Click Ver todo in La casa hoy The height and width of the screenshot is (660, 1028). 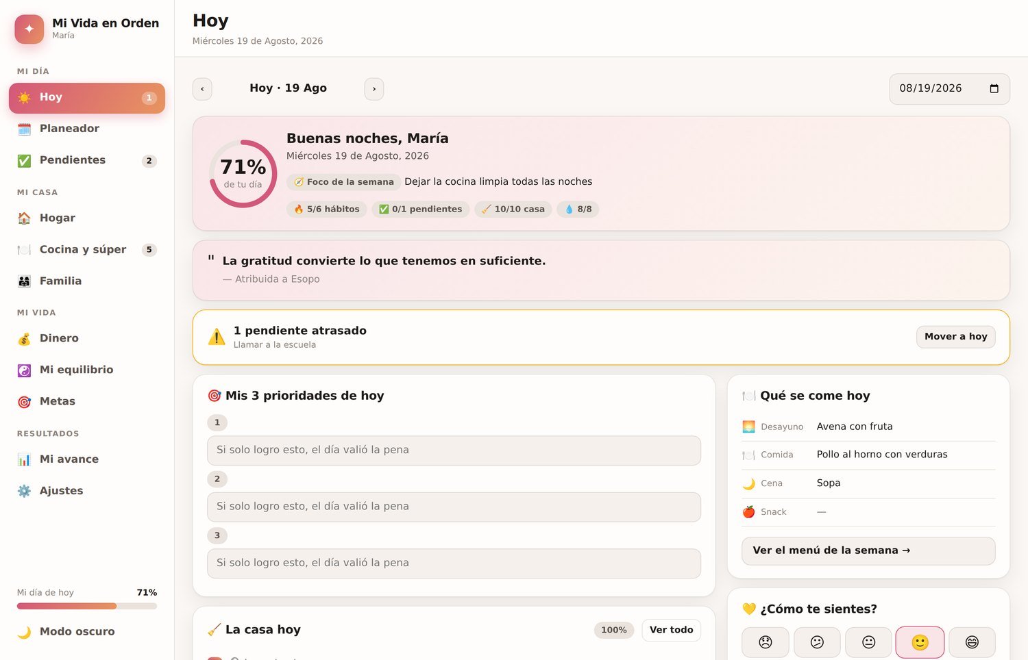tap(671, 630)
